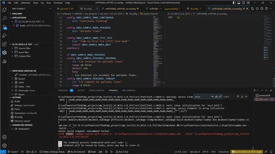Toggle Match Case in terminal find box
The height and width of the screenshot is (154, 275).
click(212, 97)
